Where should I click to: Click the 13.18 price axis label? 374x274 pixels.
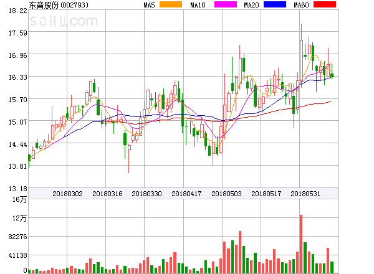coord(18,189)
